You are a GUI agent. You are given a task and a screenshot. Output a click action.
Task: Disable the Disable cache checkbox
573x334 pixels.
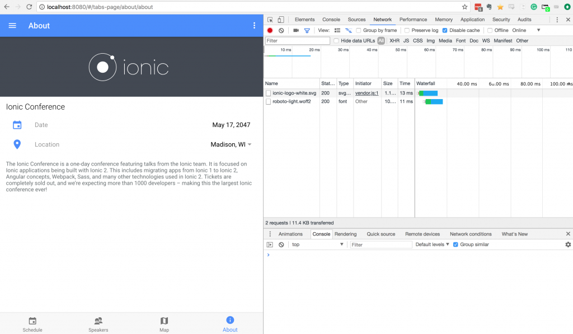point(445,30)
